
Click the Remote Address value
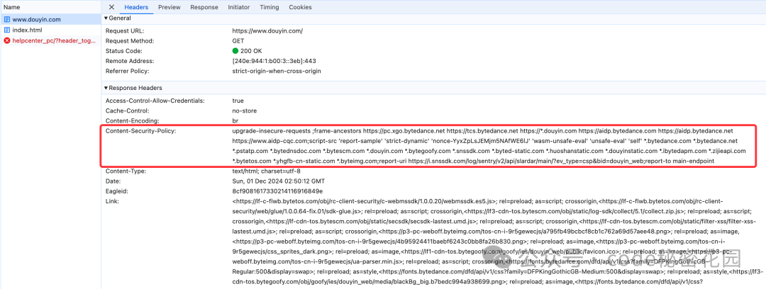(x=274, y=61)
